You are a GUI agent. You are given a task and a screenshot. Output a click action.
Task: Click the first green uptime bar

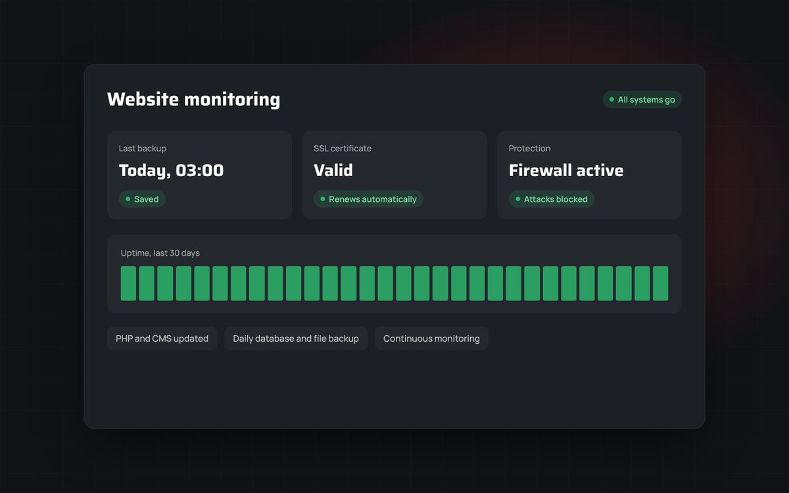[128, 283]
